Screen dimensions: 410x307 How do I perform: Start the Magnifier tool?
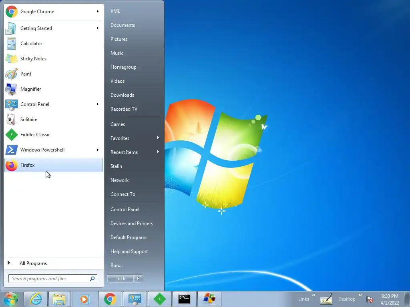pos(53,89)
